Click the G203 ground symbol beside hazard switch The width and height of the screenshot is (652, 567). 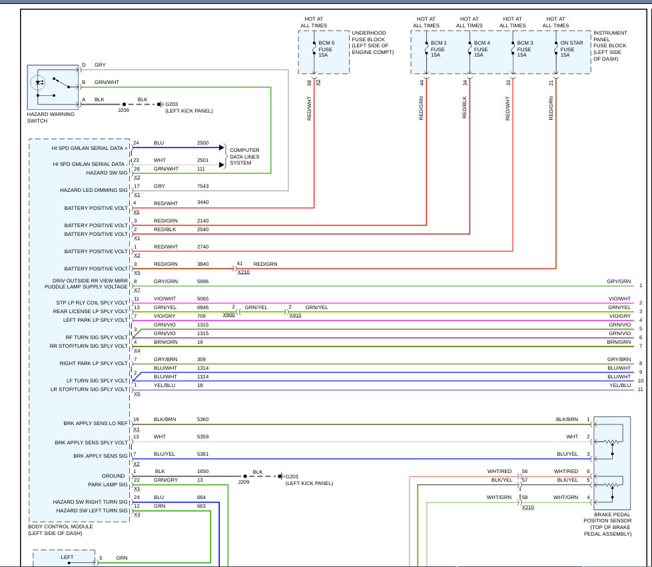click(160, 105)
